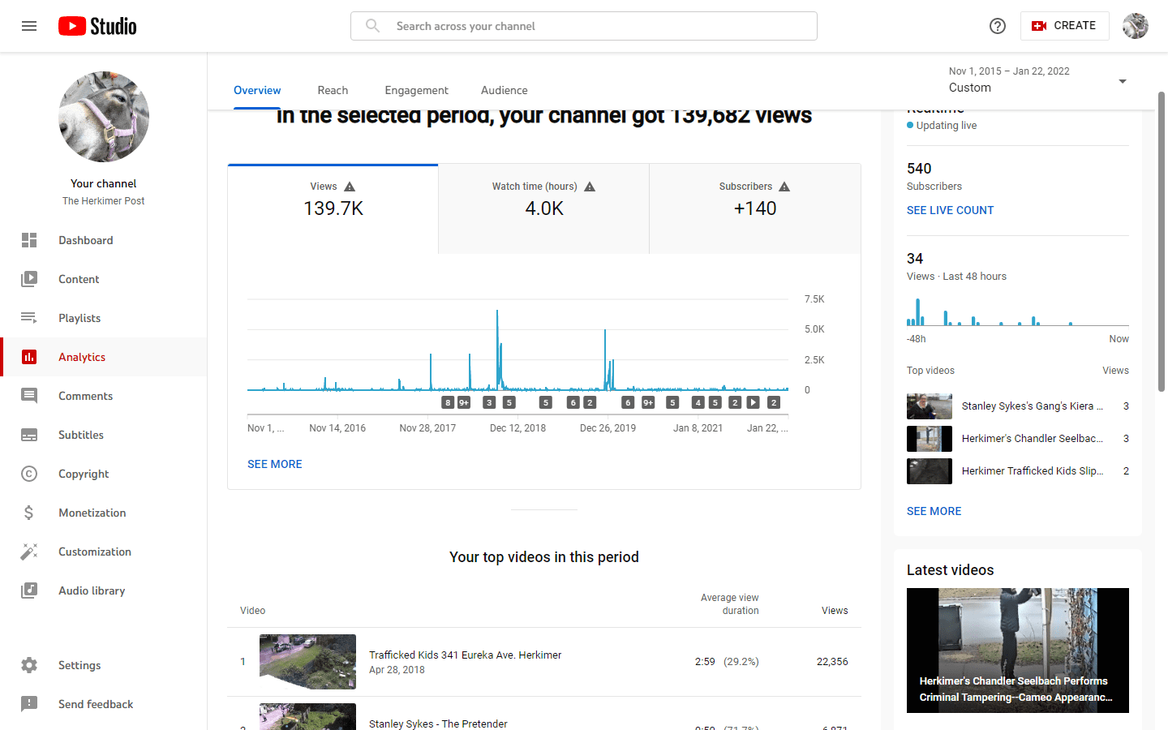1168x730 pixels.
Task: Click the CREATE button
Action: pos(1064,26)
